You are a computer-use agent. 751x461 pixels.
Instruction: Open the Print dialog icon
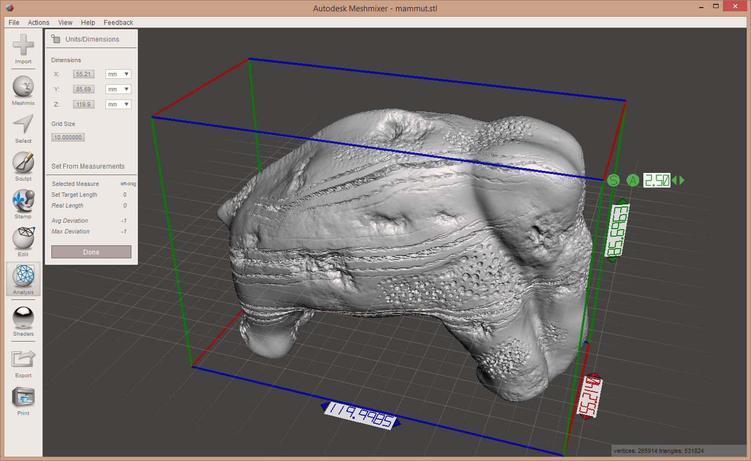(x=23, y=398)
